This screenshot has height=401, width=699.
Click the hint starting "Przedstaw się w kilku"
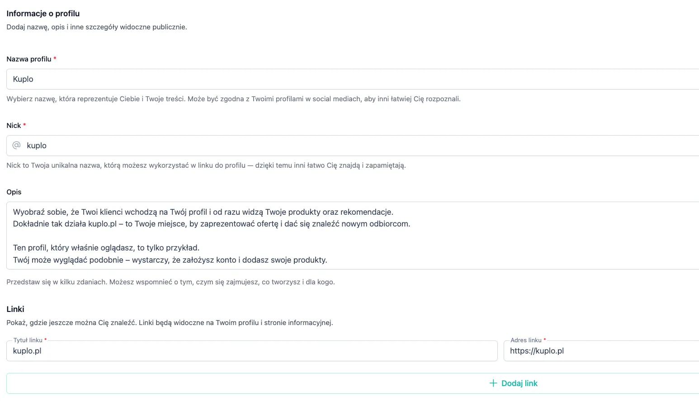(170, 282)
